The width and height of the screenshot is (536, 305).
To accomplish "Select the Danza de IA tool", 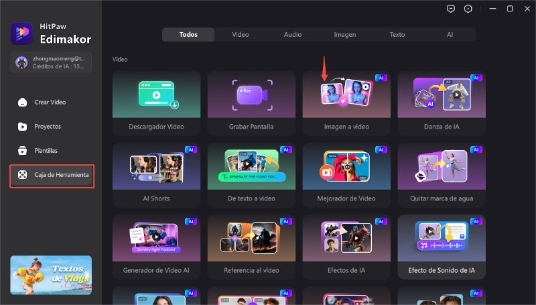I will [442, 103].
